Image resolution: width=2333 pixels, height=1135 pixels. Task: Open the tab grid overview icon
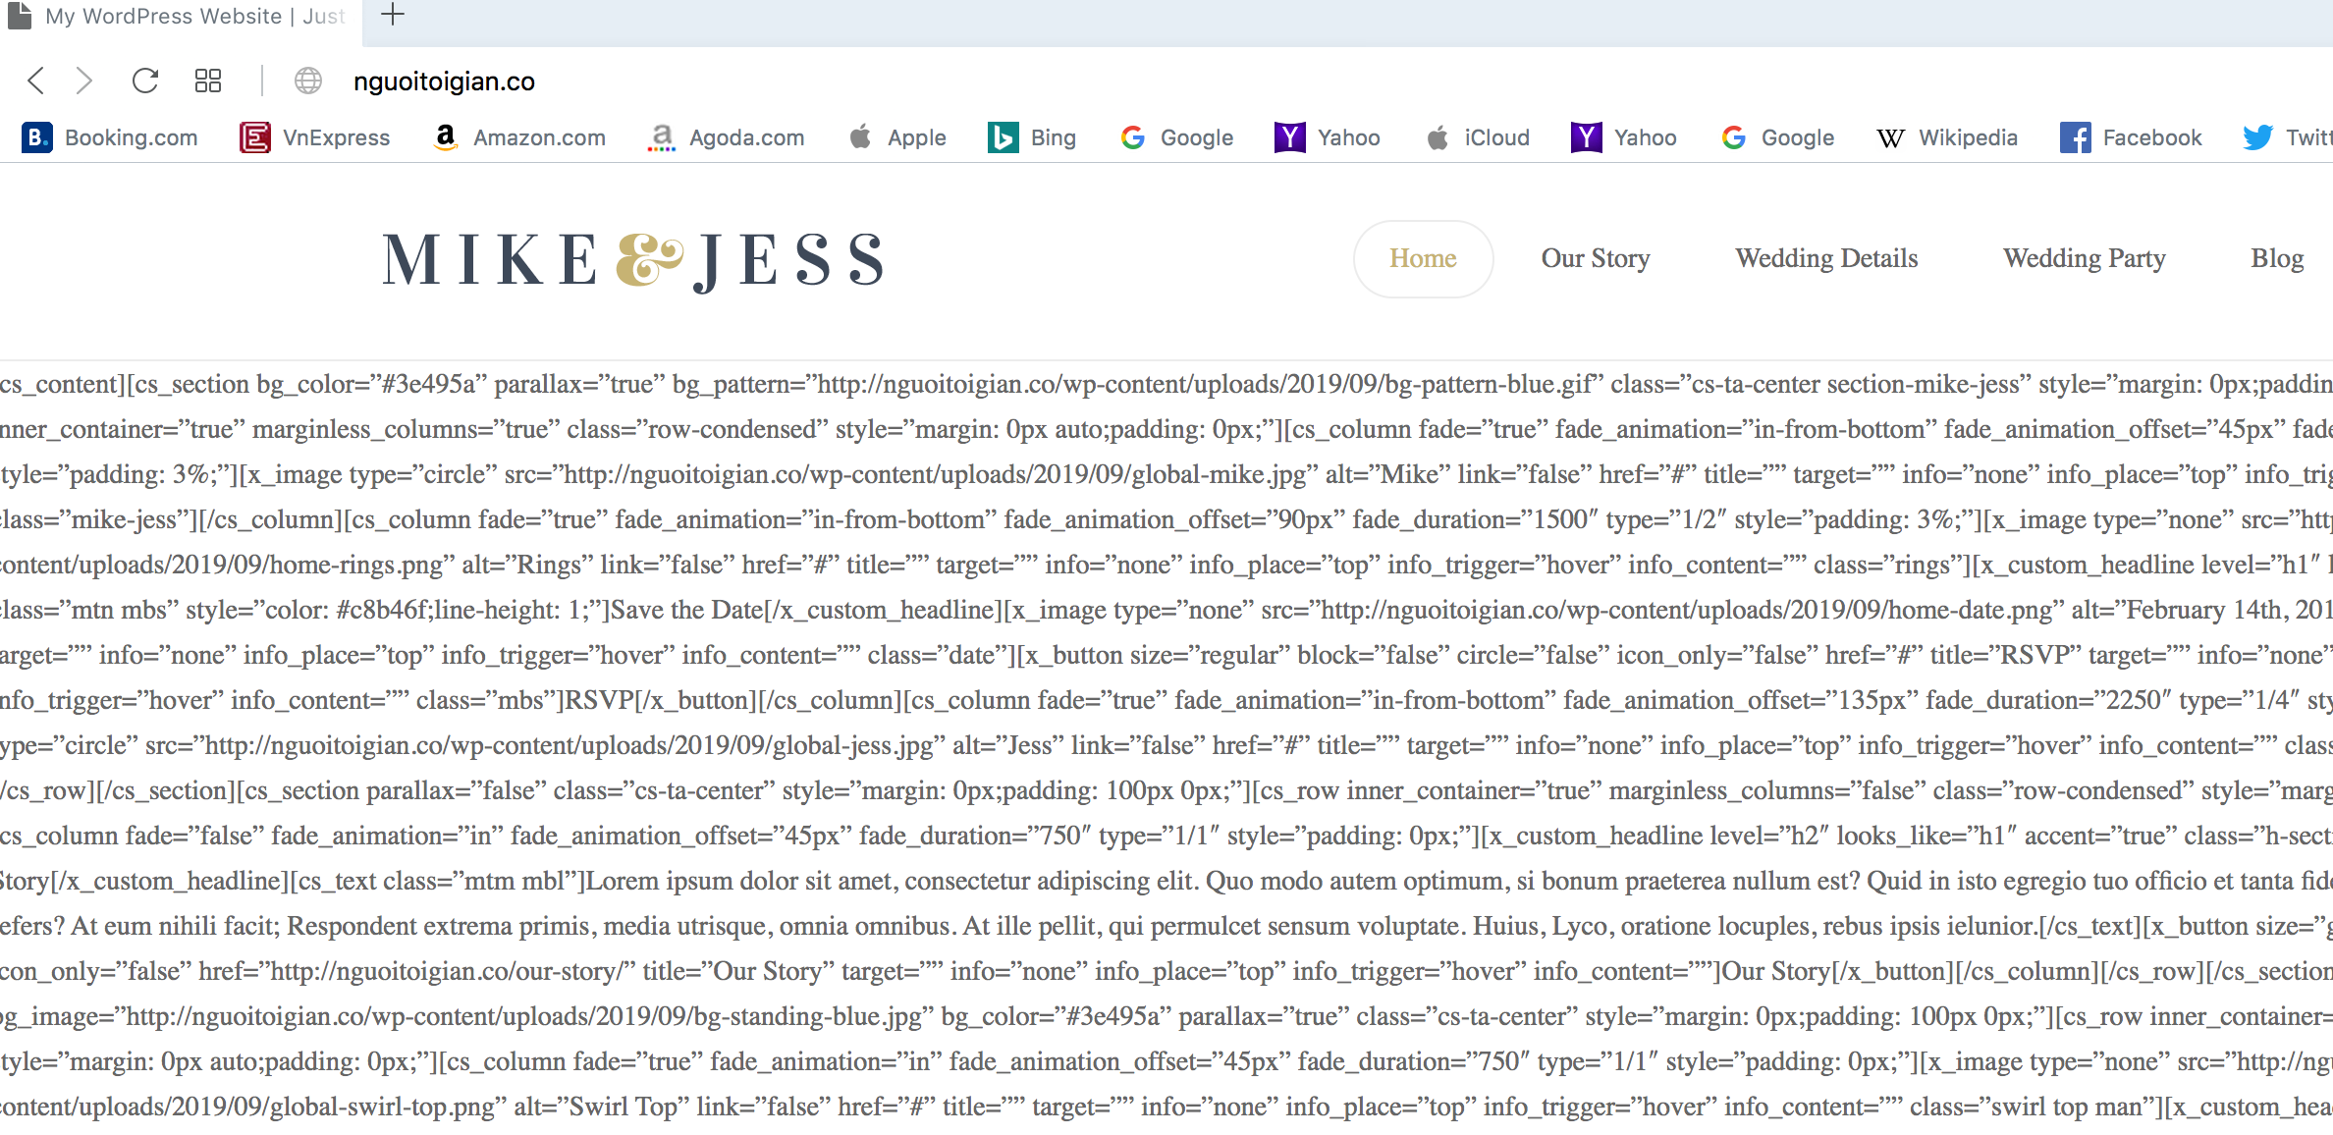pyautogui.click(x=208, y=81)
